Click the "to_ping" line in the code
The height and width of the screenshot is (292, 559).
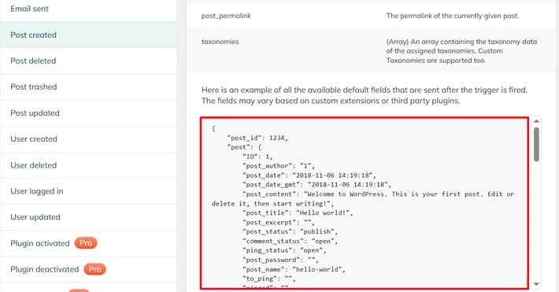269,279
